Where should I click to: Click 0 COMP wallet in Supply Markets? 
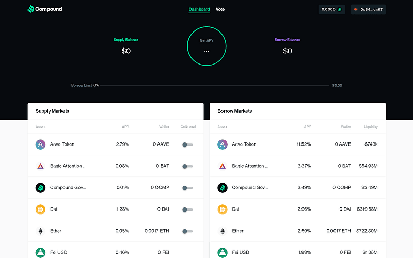[160, 187]
